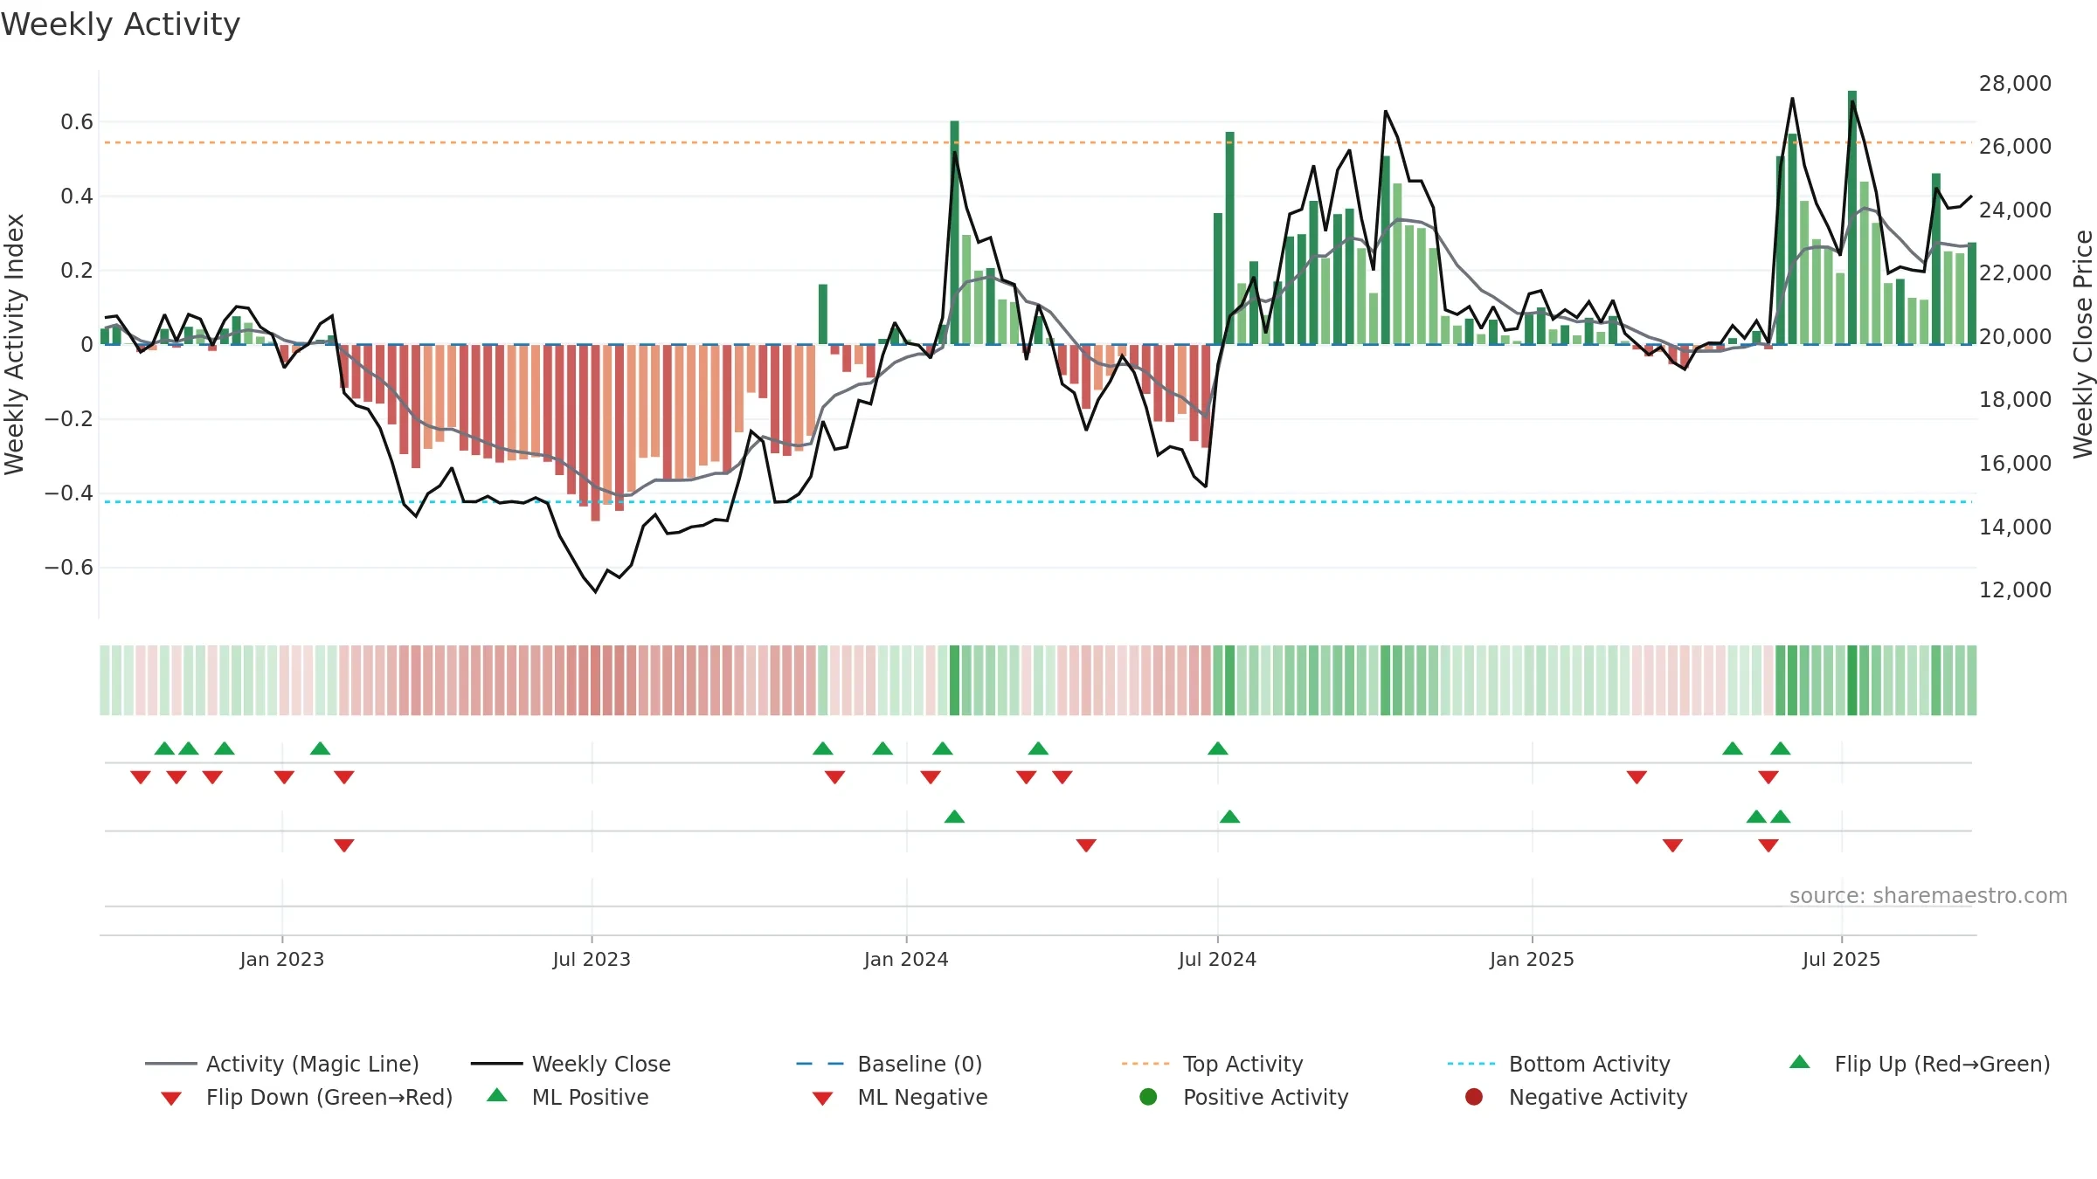Click the Jul 2023 x-axis label
This screenshot has width=2097, height=1179.
(x=592, y=959)
